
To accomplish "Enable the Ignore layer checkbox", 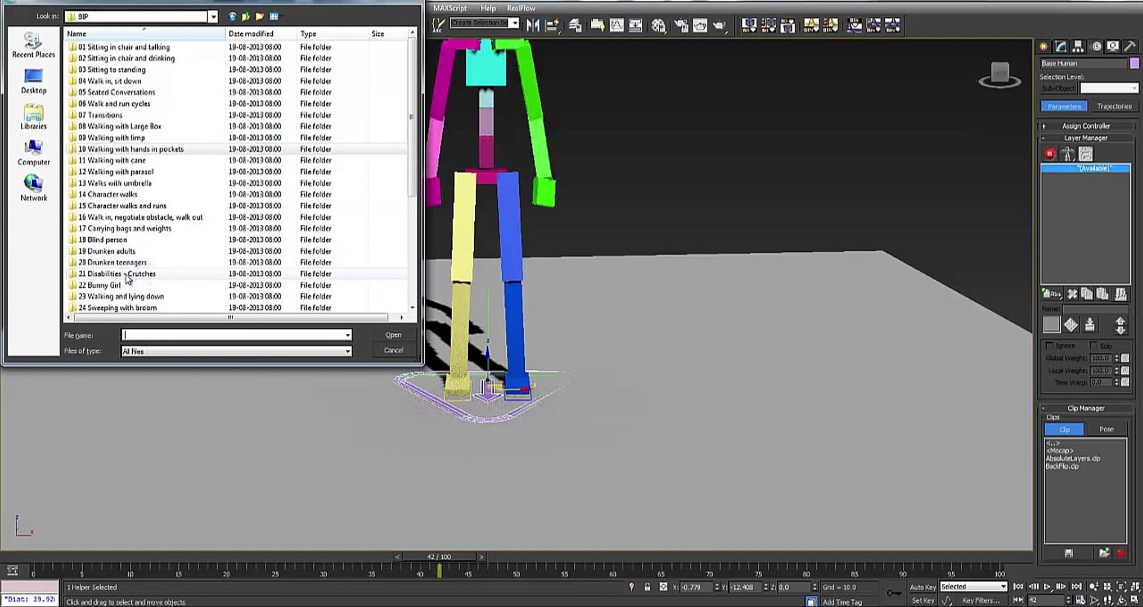I will [1050, 346].
